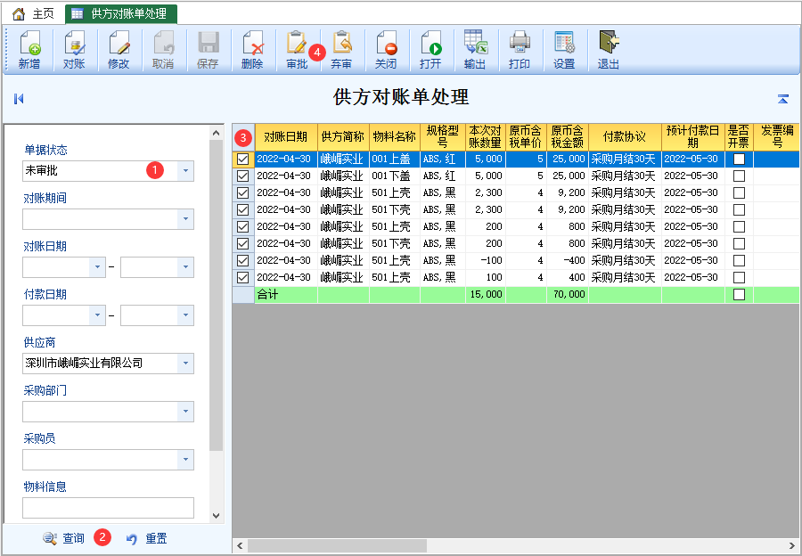Click the 打印 print toolbar icon
Viewport: 802px width, 556px height.
click(x=520, y=50)
